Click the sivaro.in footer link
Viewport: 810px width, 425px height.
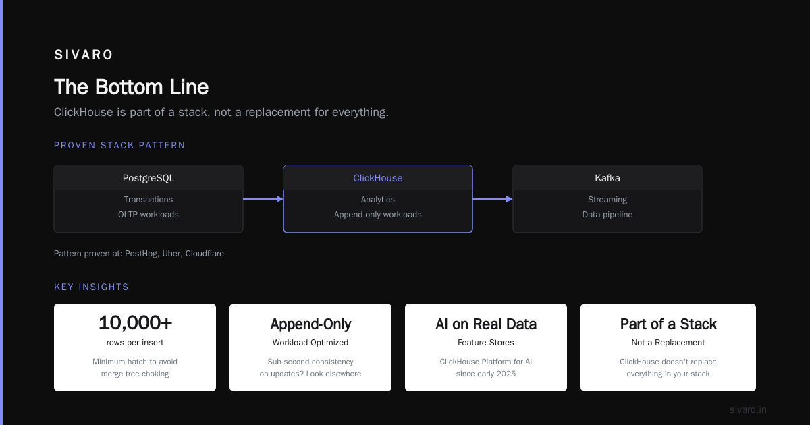(748, 409)
